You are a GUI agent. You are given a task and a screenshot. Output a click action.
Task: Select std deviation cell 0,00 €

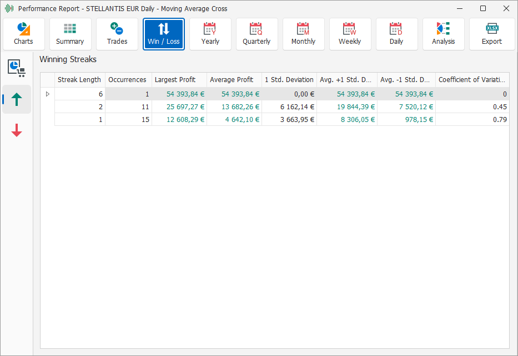click(289, 94)
